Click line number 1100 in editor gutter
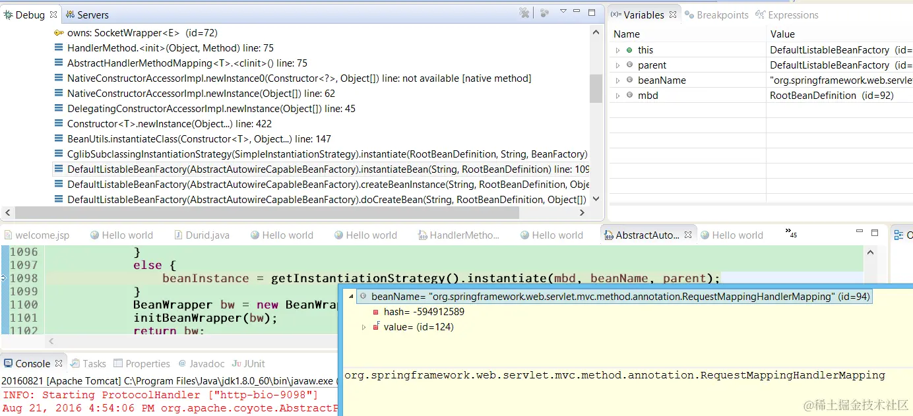This screenshot has width=913, height=416. coord(24,305)
